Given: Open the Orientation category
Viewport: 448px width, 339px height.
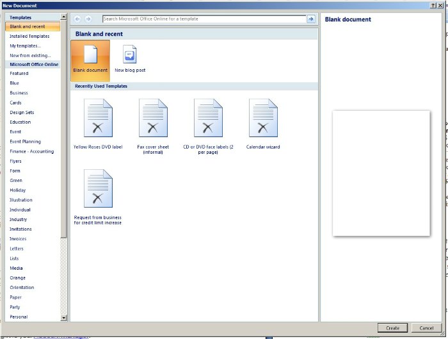Looking at the screenshot, I should point(22,287).
